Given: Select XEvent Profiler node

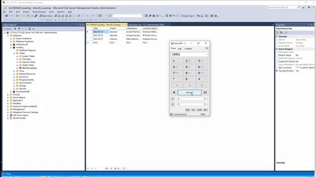Looking at the screenshot, I should click(x=19, y=118).
